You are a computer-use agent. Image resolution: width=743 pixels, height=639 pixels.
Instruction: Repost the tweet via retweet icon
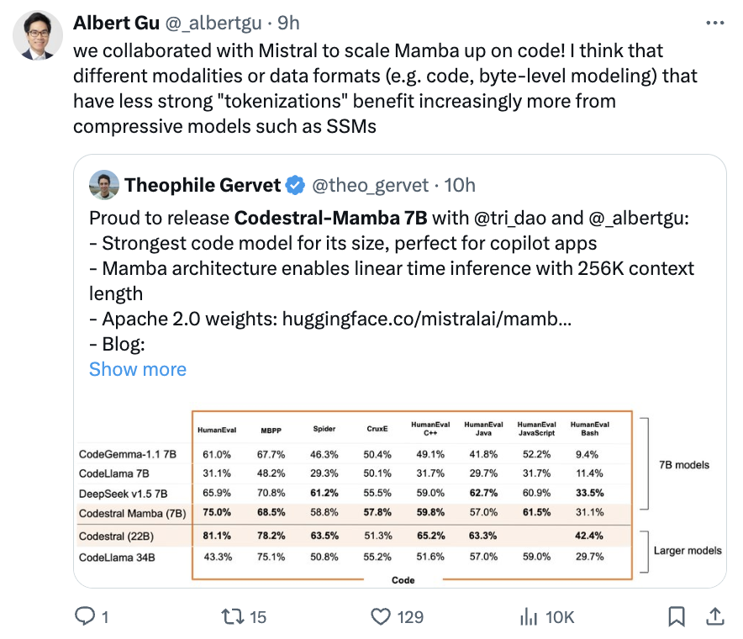pos(233,616)
